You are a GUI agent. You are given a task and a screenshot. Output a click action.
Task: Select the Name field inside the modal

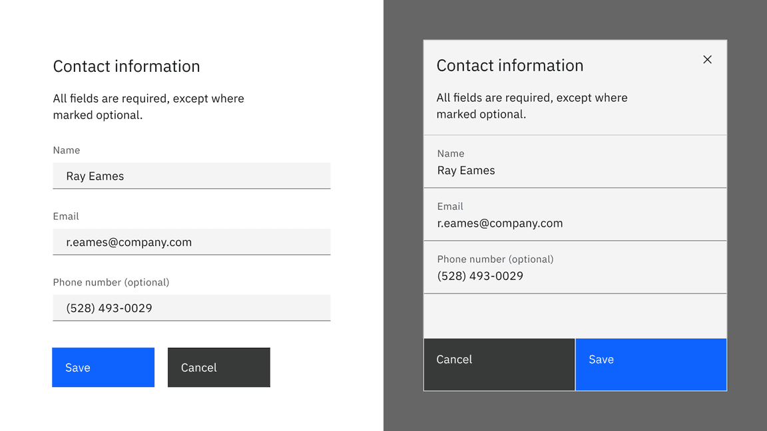[x=575, y=166]
